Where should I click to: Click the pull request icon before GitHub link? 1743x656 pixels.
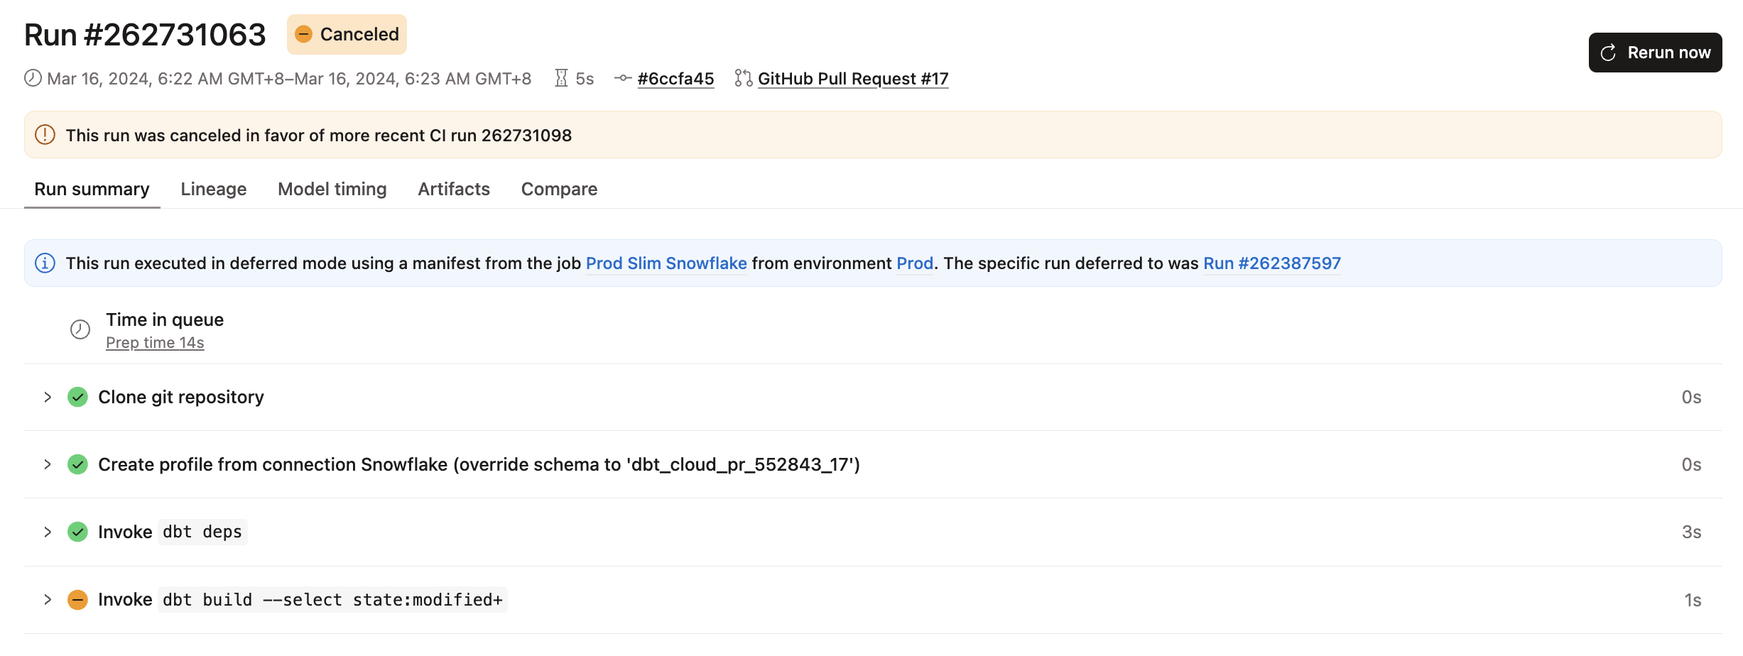743,79
